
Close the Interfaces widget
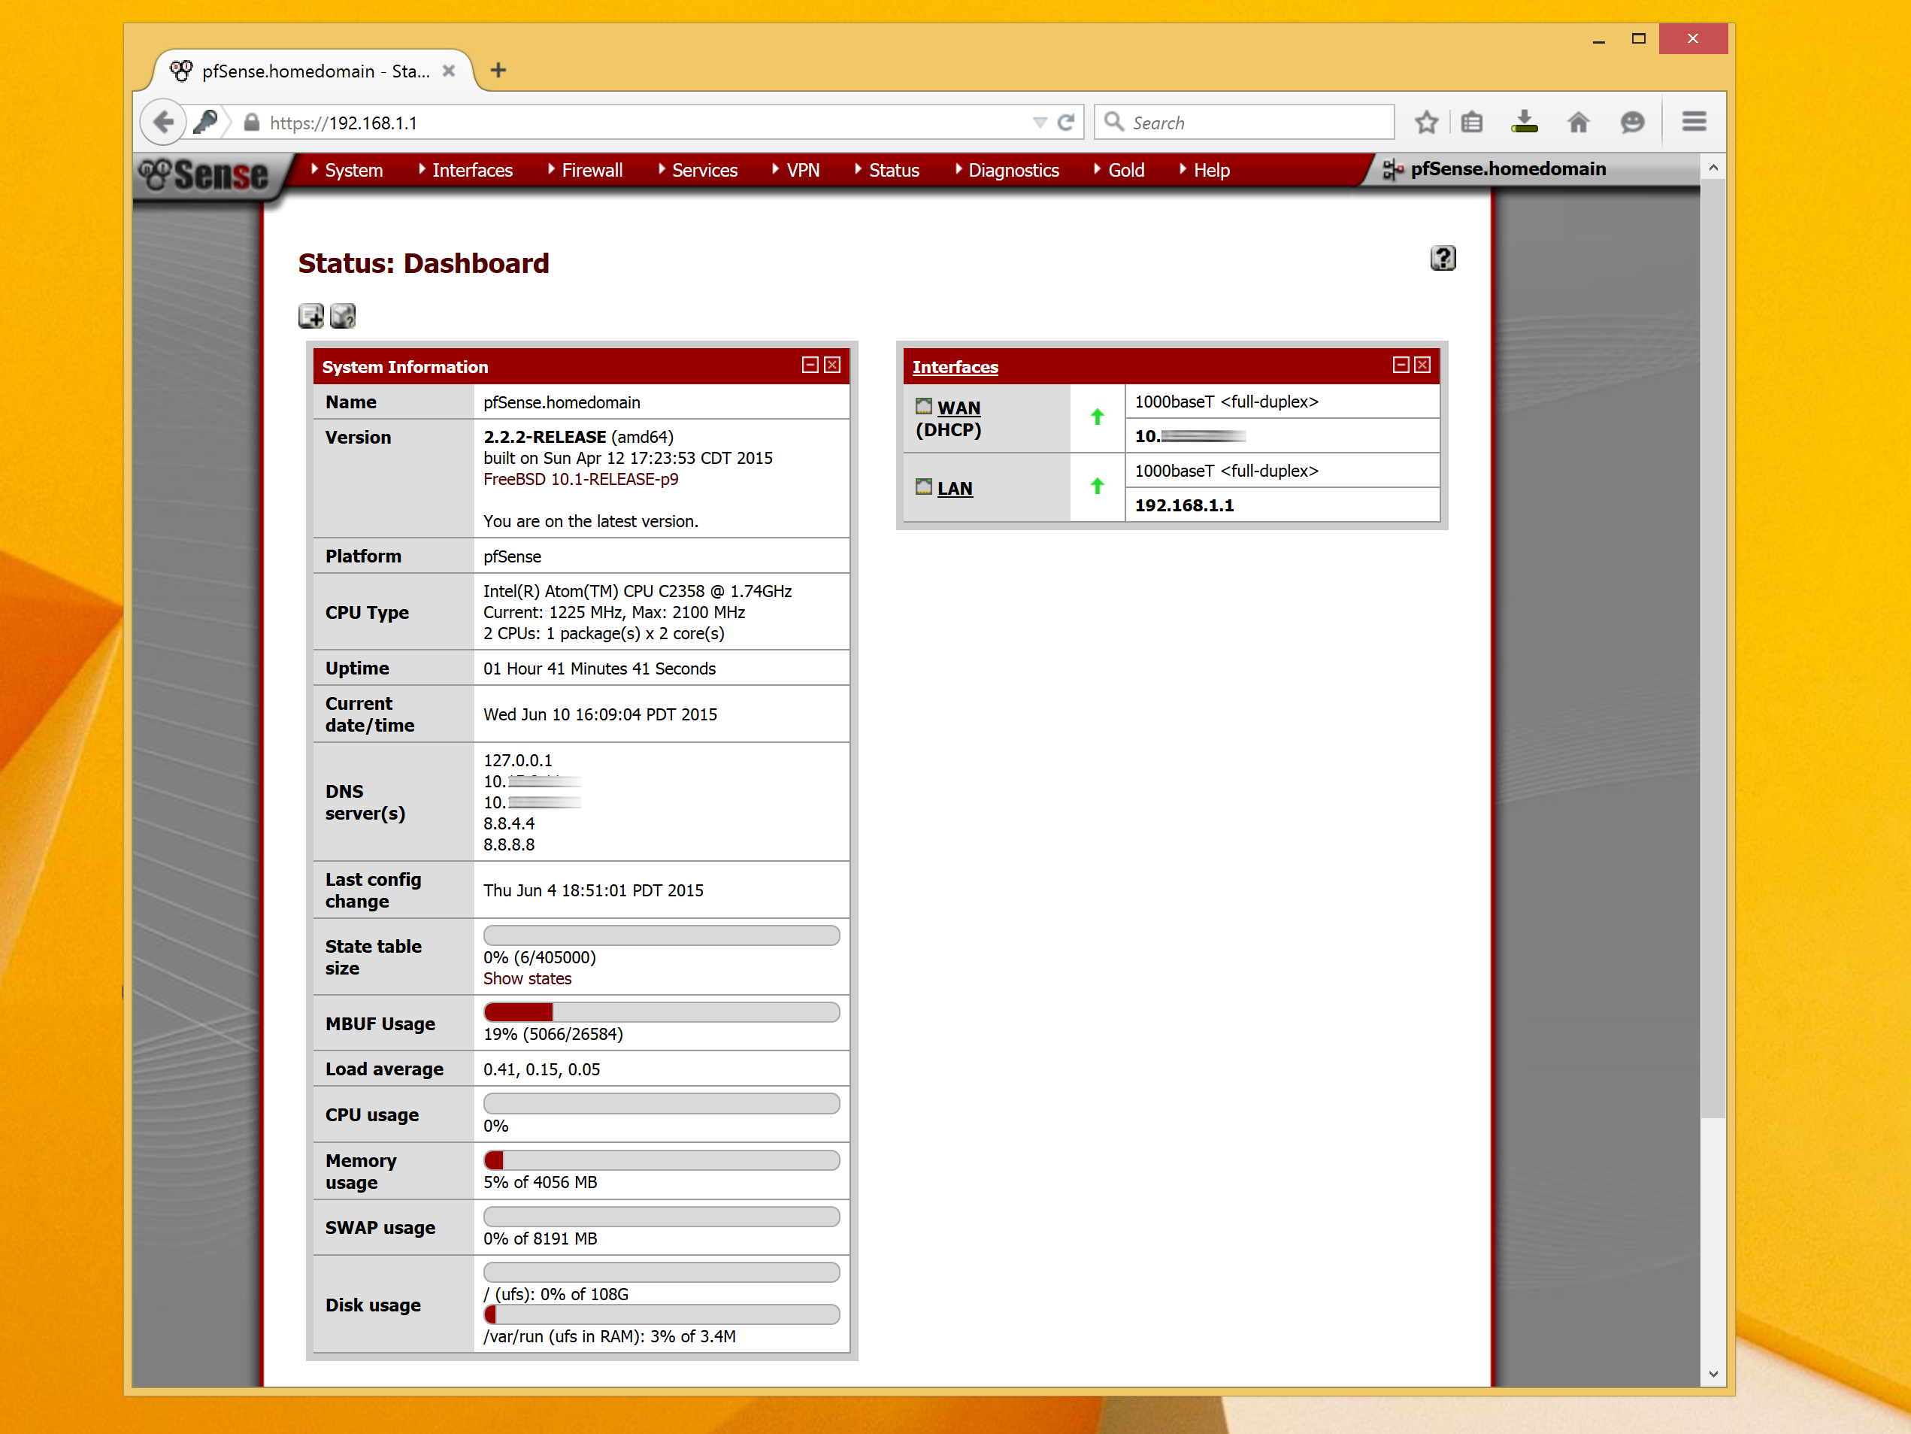(x=1422, y=365)
